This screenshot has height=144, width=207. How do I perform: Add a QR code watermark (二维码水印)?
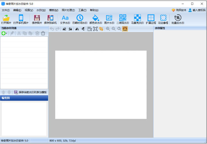pyautogui.click(x=123, y=19)
